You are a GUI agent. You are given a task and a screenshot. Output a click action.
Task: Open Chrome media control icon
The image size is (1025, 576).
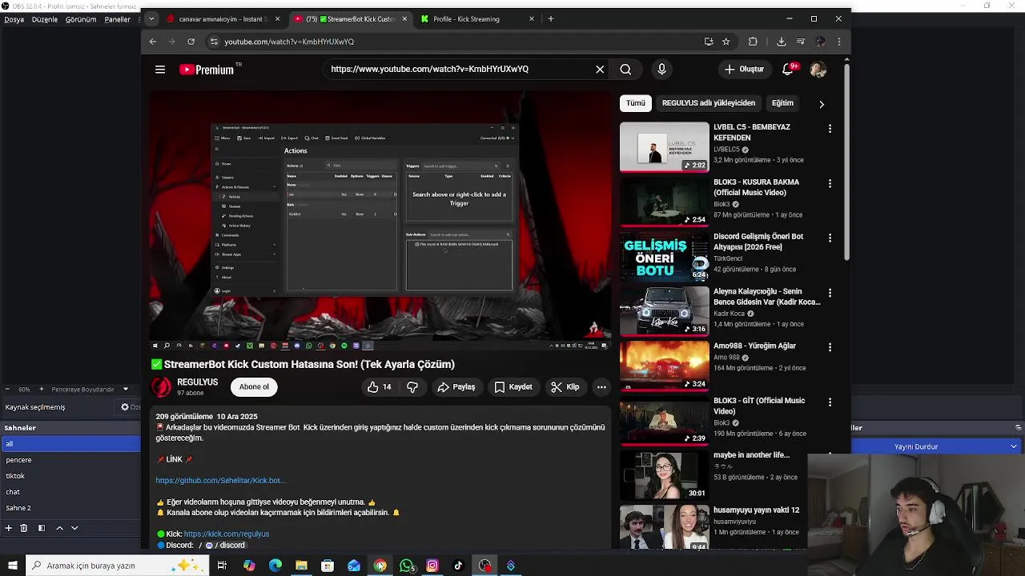[x=800, y=42]
